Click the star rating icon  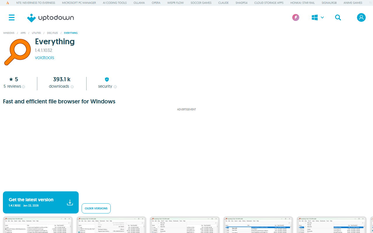pos(11,79)
